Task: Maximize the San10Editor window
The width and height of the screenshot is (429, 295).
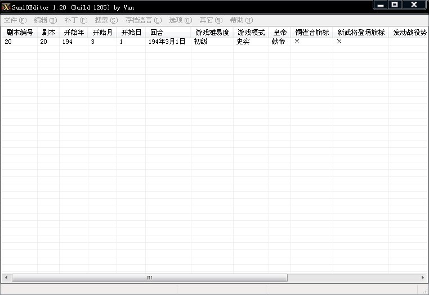Action: [x=395, y=4]
